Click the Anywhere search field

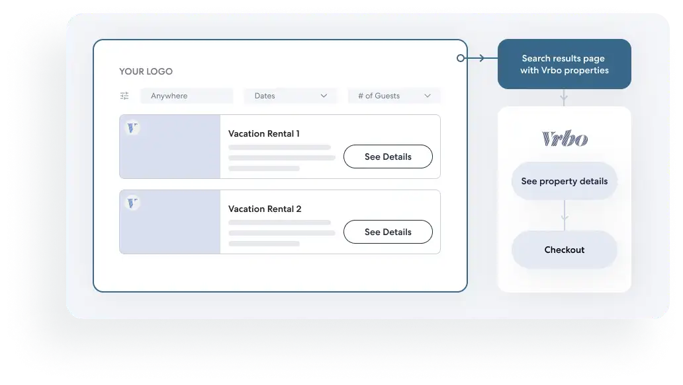[187, 96]
